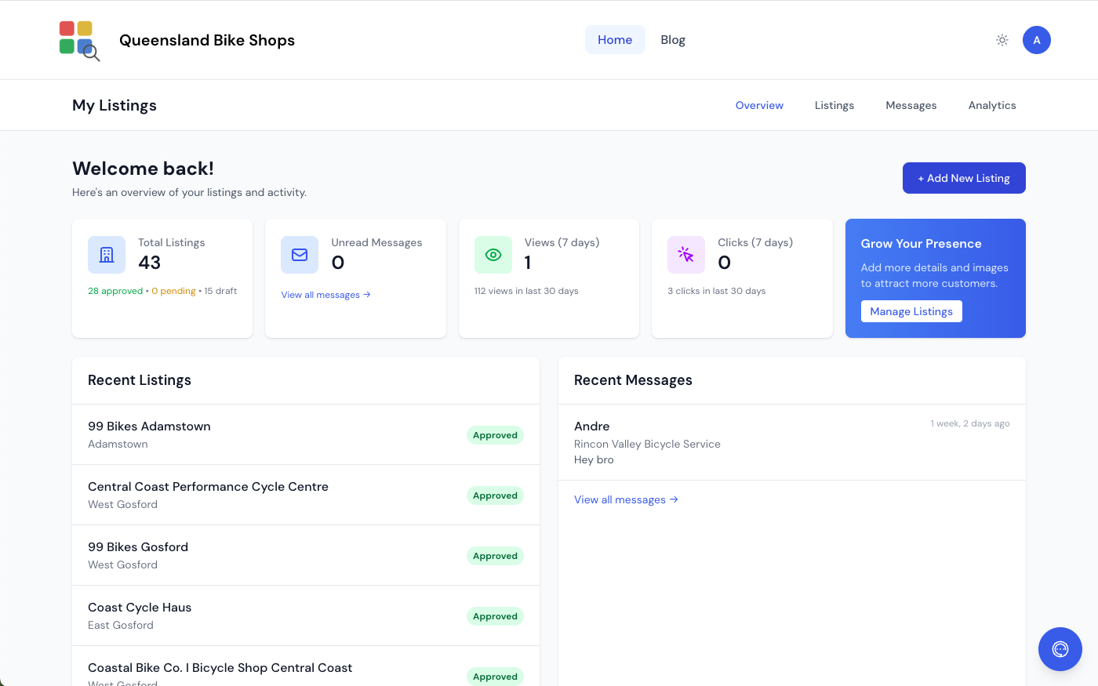Open the chat support widget
1098x686 pixels.
1060,649
